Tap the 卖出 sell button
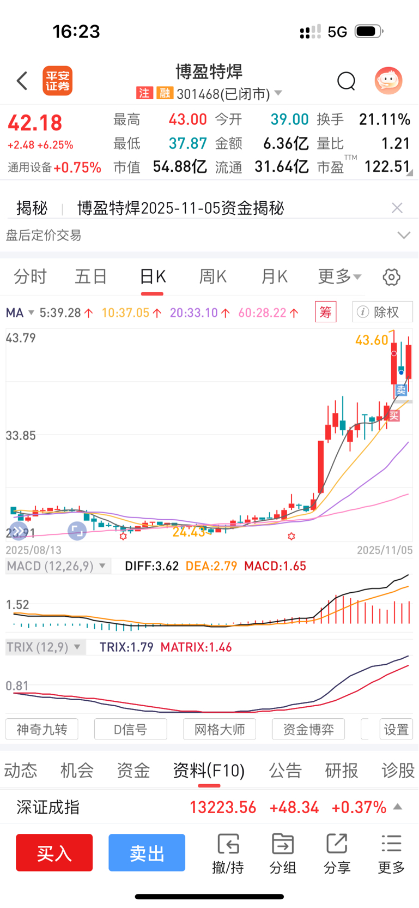Image resolution: width=419 pixels, height=908 pixels. tap(147, 852)
